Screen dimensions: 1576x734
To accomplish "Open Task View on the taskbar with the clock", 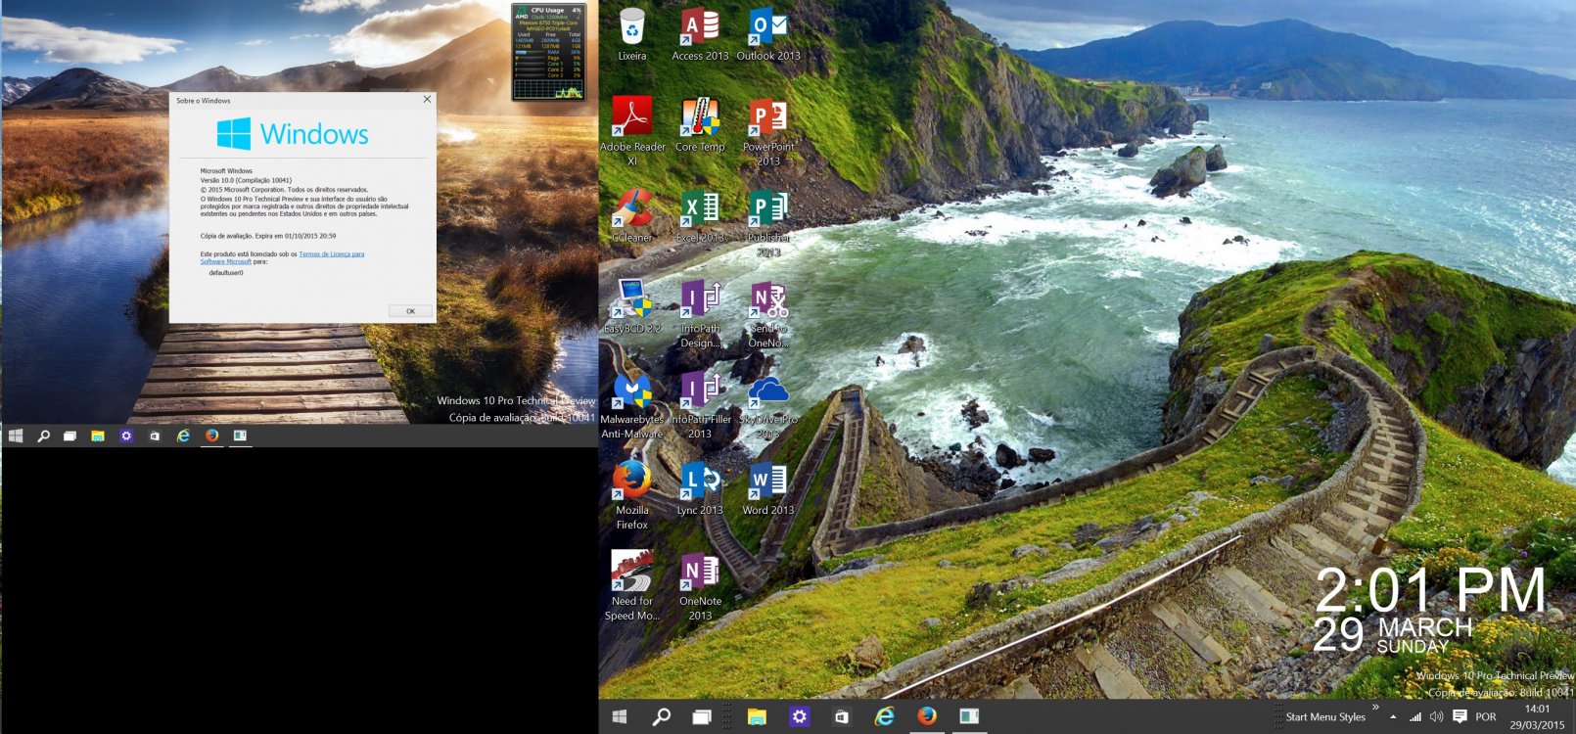I will [702, 716].
